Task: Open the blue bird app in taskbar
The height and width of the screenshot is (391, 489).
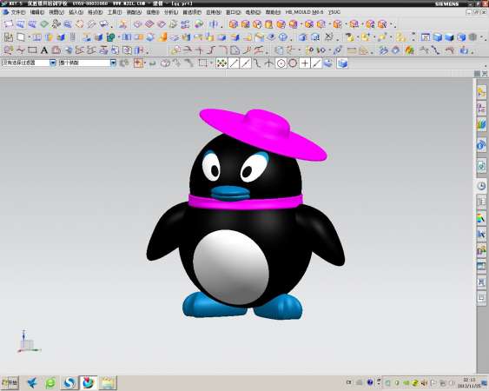Action: click(x=32, y=383)
